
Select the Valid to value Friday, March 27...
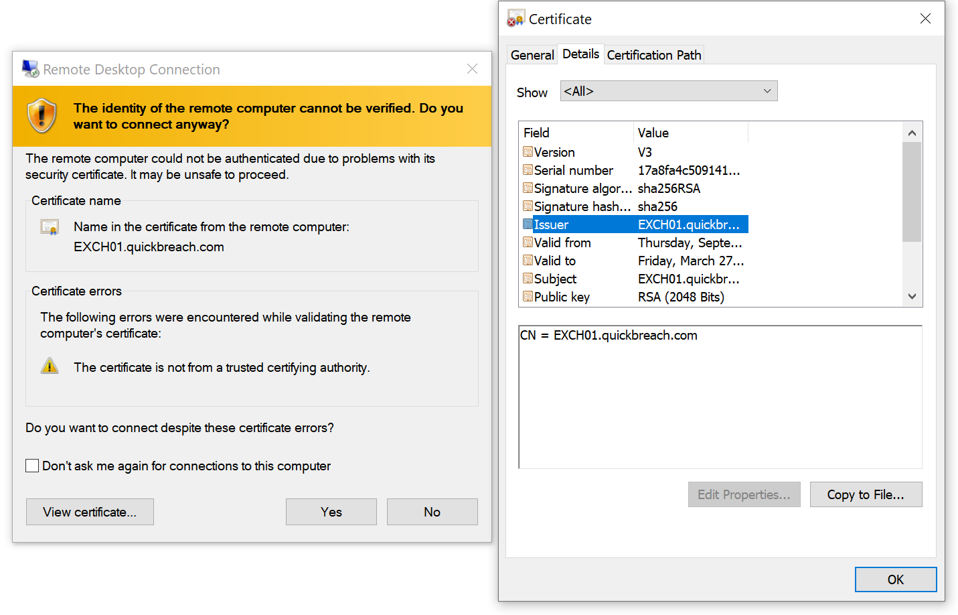[x=691, y=261]
